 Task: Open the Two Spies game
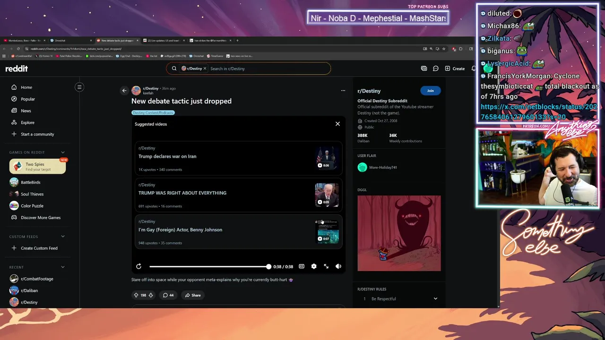37,166
